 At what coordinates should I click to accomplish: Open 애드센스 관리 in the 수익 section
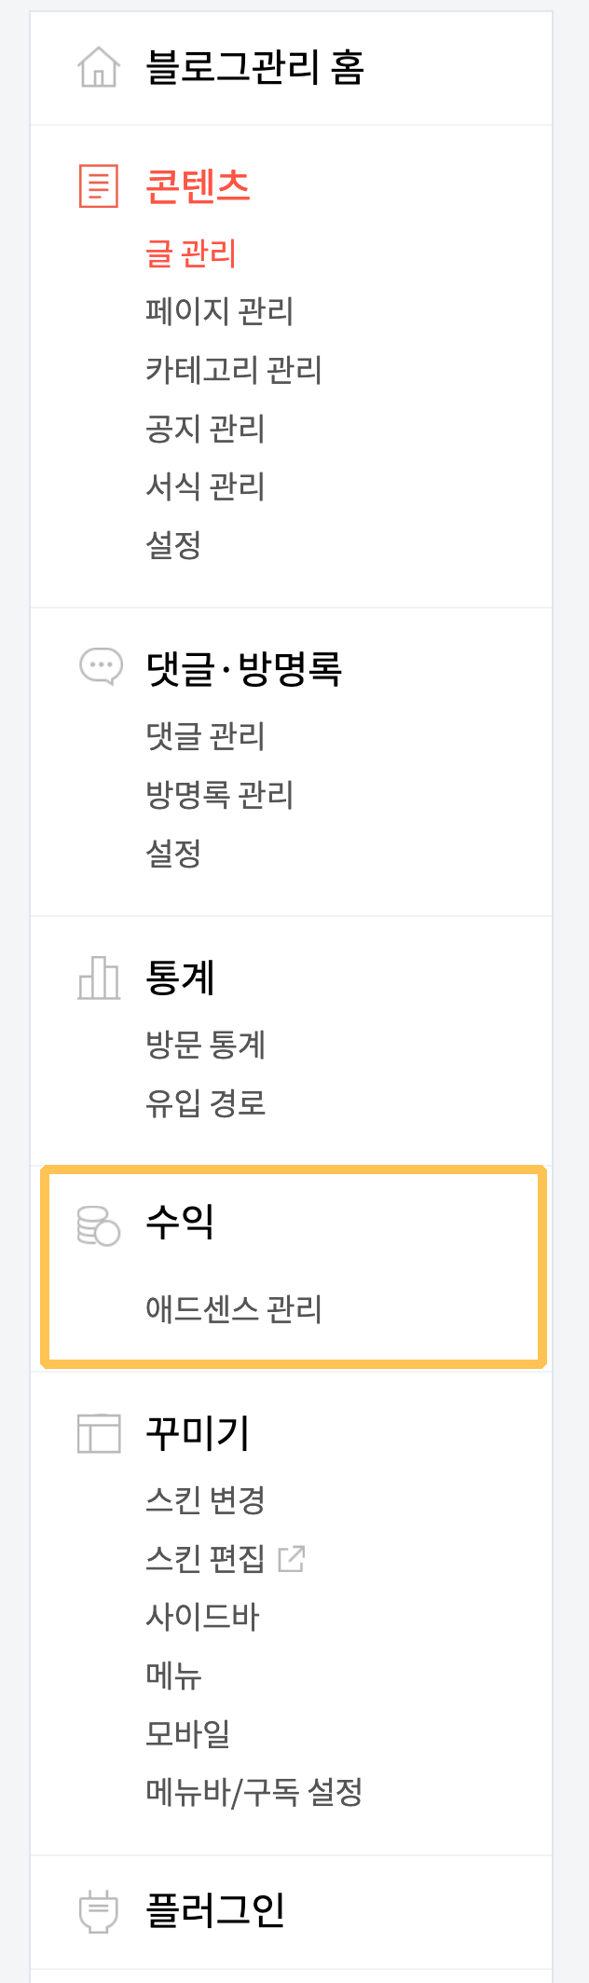[235, 1307]
